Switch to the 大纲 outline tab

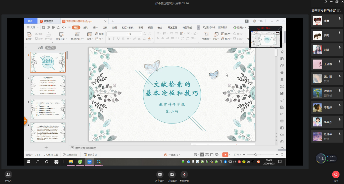40,47
